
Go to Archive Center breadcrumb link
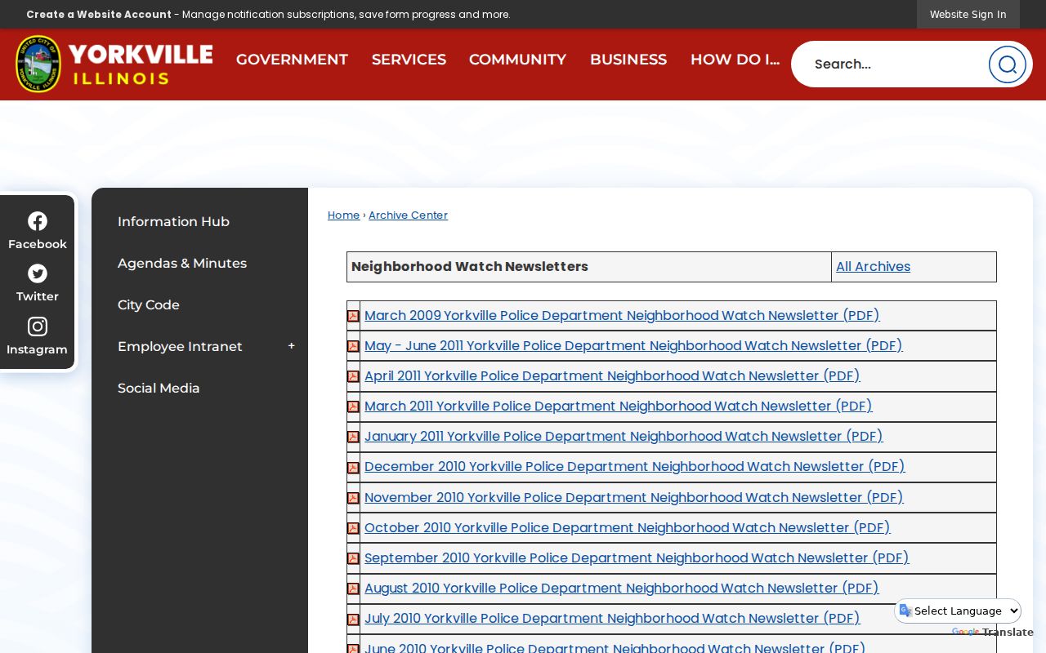click(408, 215)
